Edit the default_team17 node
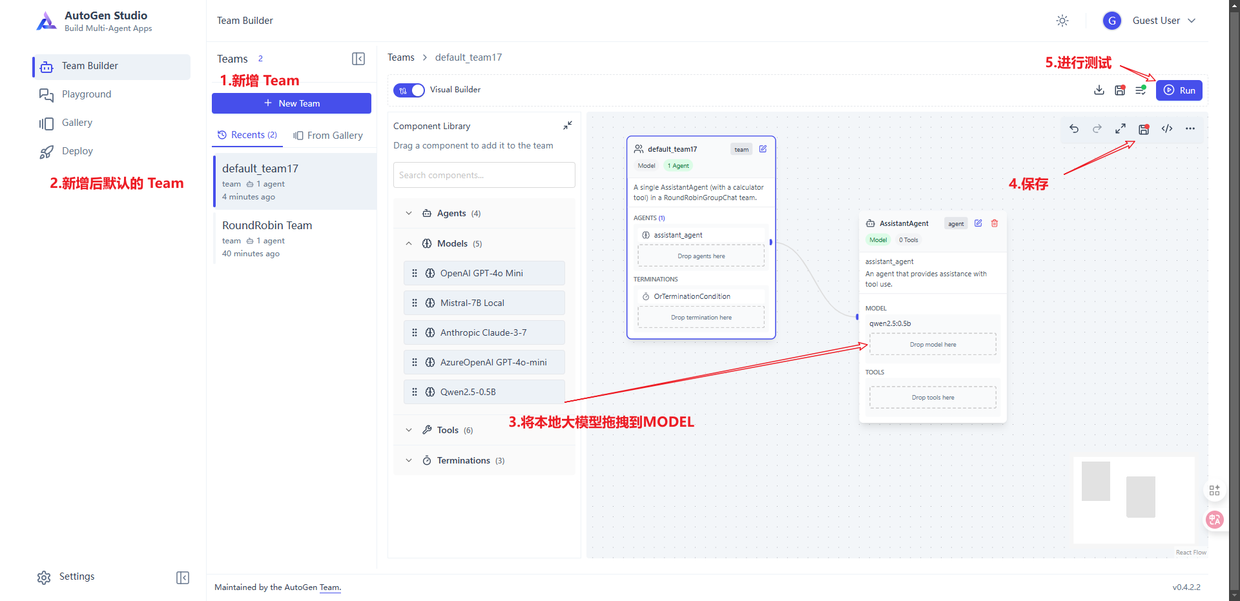1240x601 pixels. [763, 149]
